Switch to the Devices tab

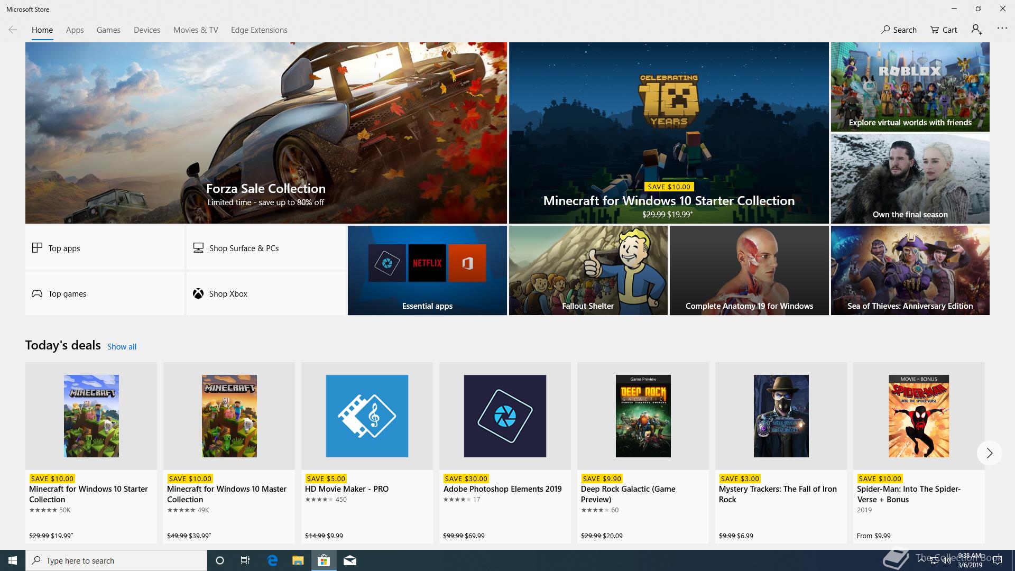(x=147, y=30)
